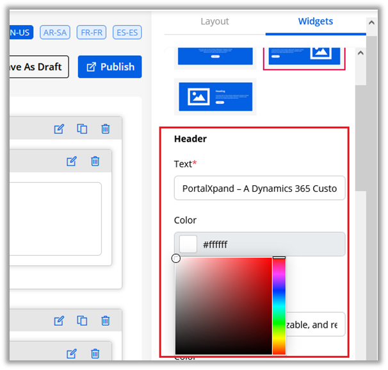
Task: Duplicate the top section using its copy icon
Action: point(82,129)
